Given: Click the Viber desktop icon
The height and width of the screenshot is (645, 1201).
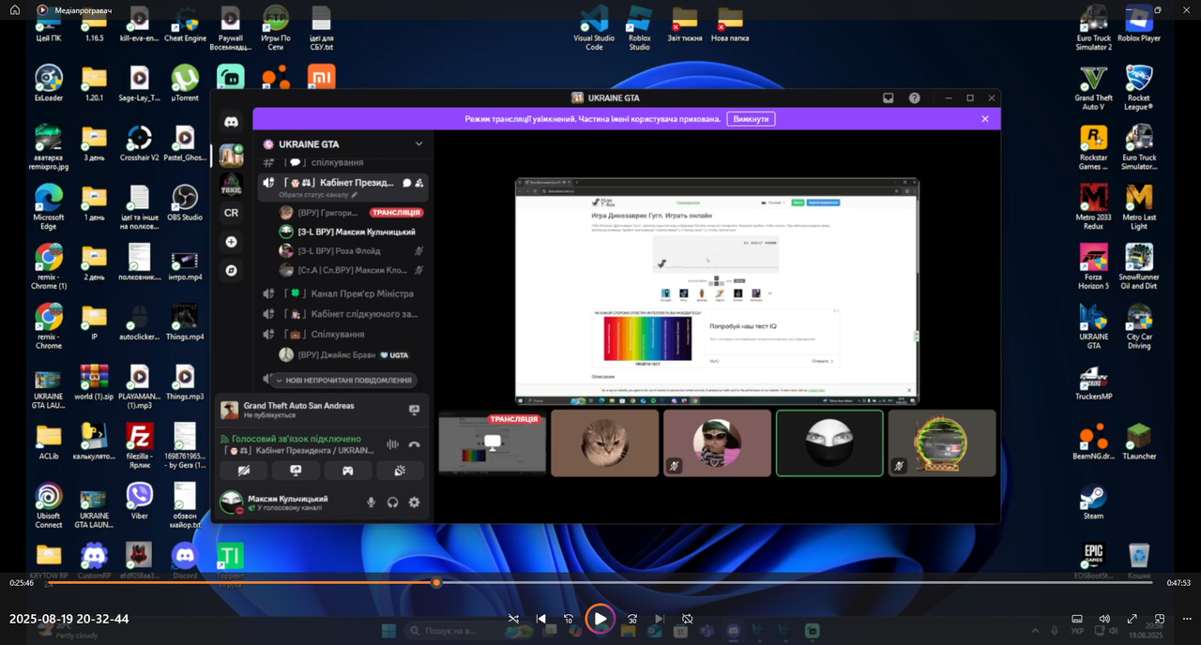Looking at the screenshot, I should pyautogui.click(x=139, y=502).
